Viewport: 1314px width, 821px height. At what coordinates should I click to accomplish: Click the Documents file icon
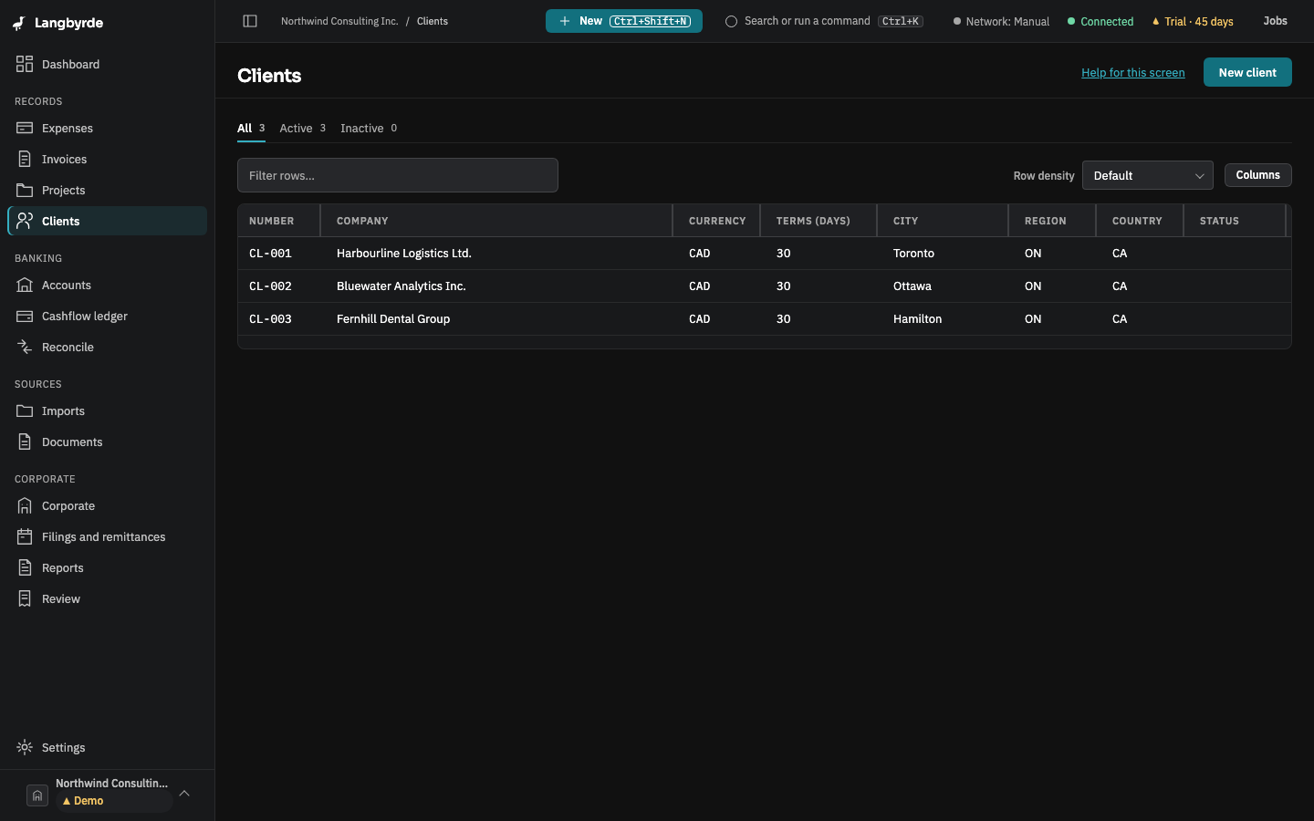[x=25, y=442]
